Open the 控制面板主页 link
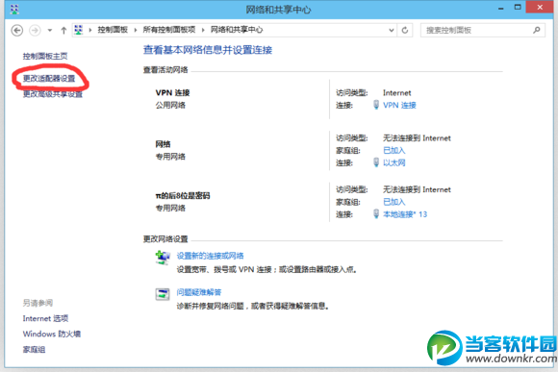 coord(45,56)
